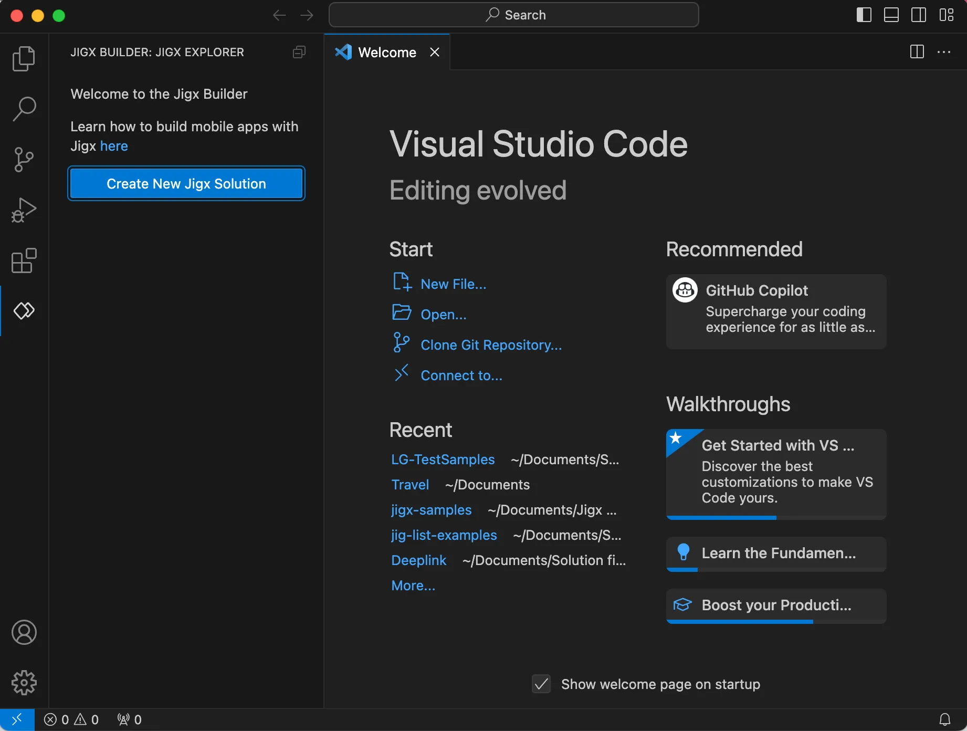
Task: Click New File... link
Action: click(454, 284)
